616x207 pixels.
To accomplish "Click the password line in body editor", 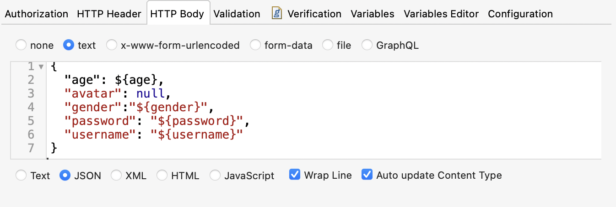I will pos(156,121).
